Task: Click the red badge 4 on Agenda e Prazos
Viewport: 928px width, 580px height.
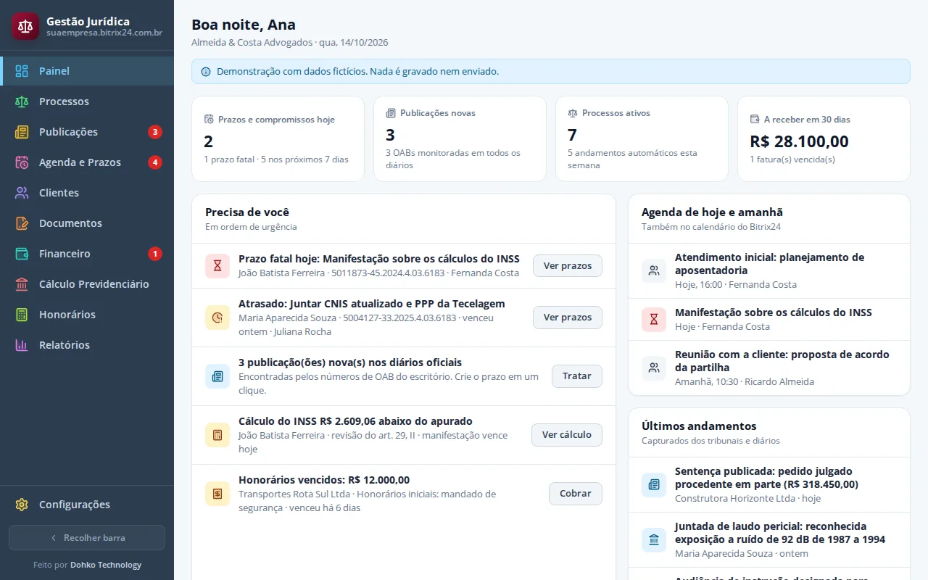Action: tap(155, 162)
